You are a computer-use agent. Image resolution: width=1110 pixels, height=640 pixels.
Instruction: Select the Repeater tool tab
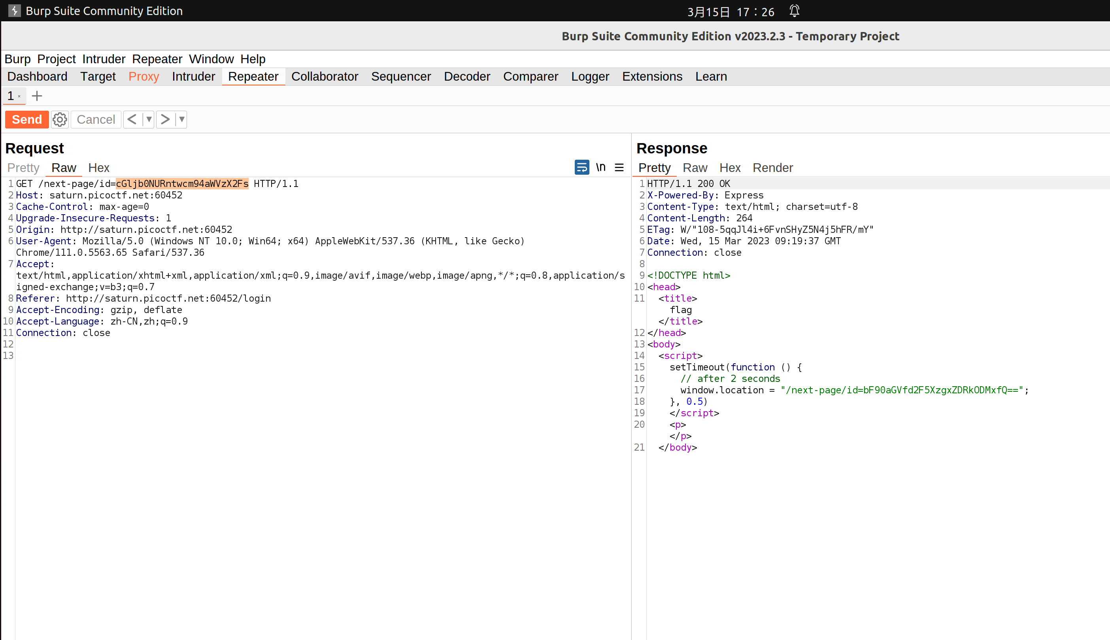(253, 76)
